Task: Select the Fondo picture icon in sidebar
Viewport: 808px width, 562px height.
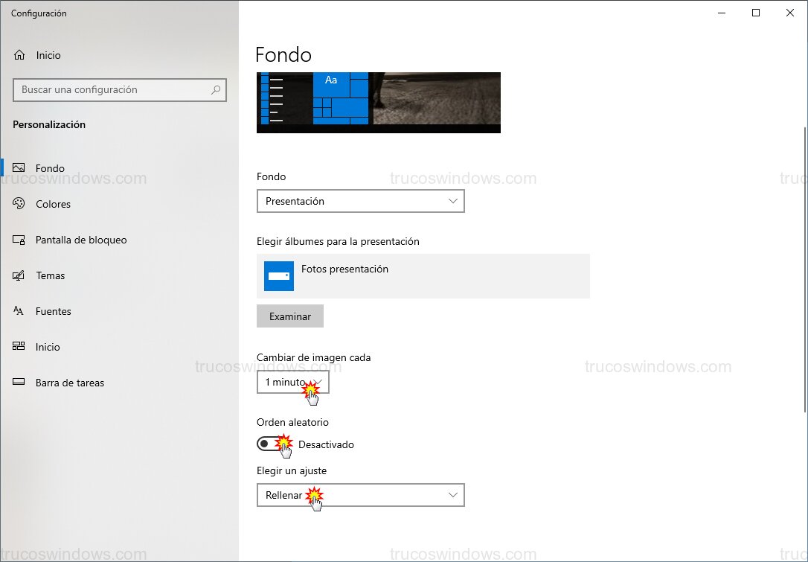Action: tap(19, 168)
